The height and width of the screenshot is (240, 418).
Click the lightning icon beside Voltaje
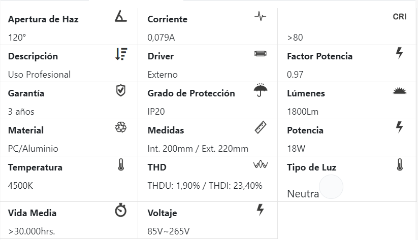pyautogui.click(x=260, y=210)
